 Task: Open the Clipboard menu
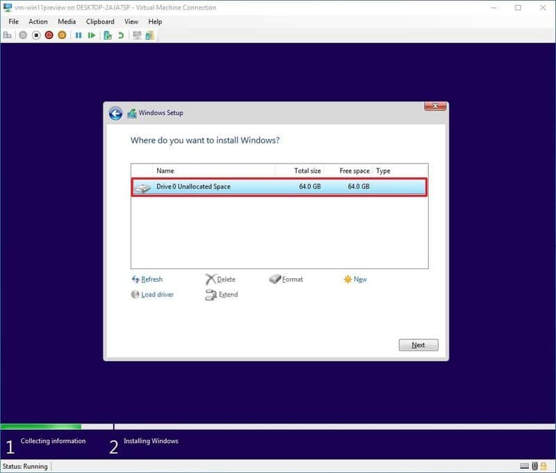(100, 22)
